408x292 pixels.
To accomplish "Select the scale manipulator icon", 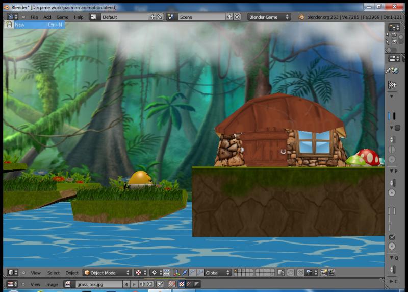I will tap(200, 273).
